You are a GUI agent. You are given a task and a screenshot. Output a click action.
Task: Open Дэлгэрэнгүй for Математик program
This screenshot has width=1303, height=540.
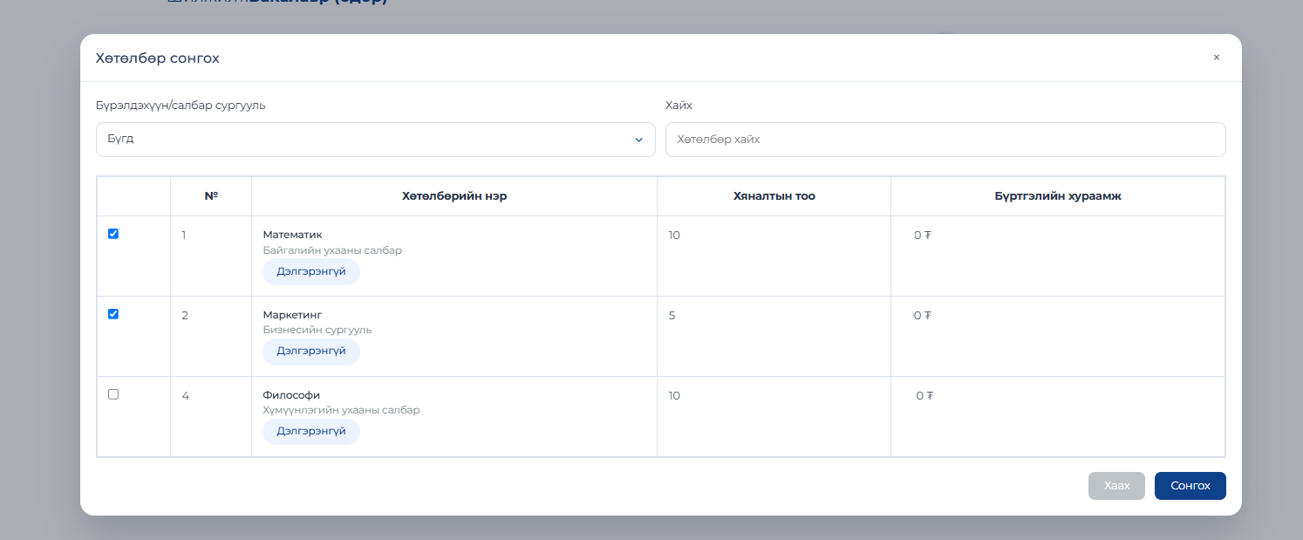(x=311, y=271)
